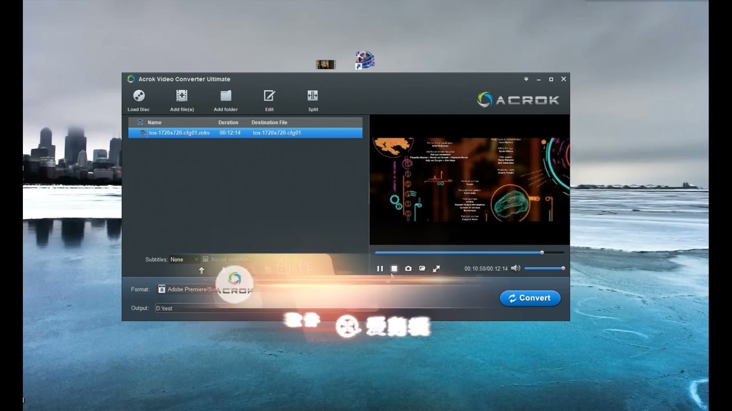Open the title bar options menu arrow
This screenshot has width=732, height=411.
coord(527,79)
